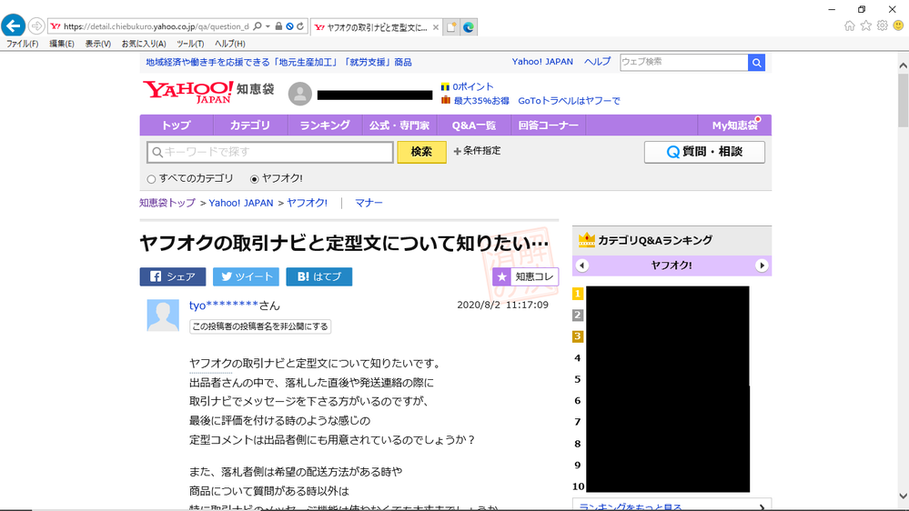The image size is (909, 511).
Task: Switch to the トップ navigation tab
Action: (x=177, y=125)
